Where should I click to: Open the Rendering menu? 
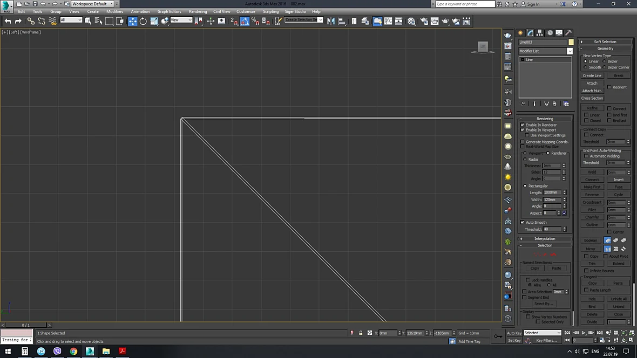coord(198,11)
